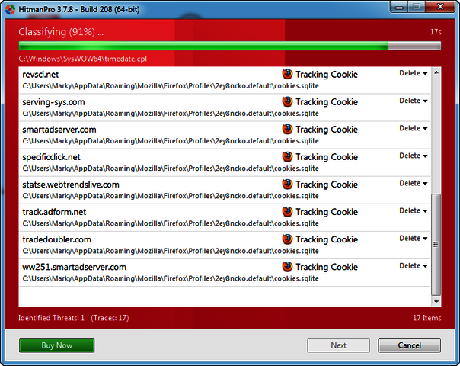
Task: Click Firefox icon beside revsci.net entry
Action: pos(287,75)
